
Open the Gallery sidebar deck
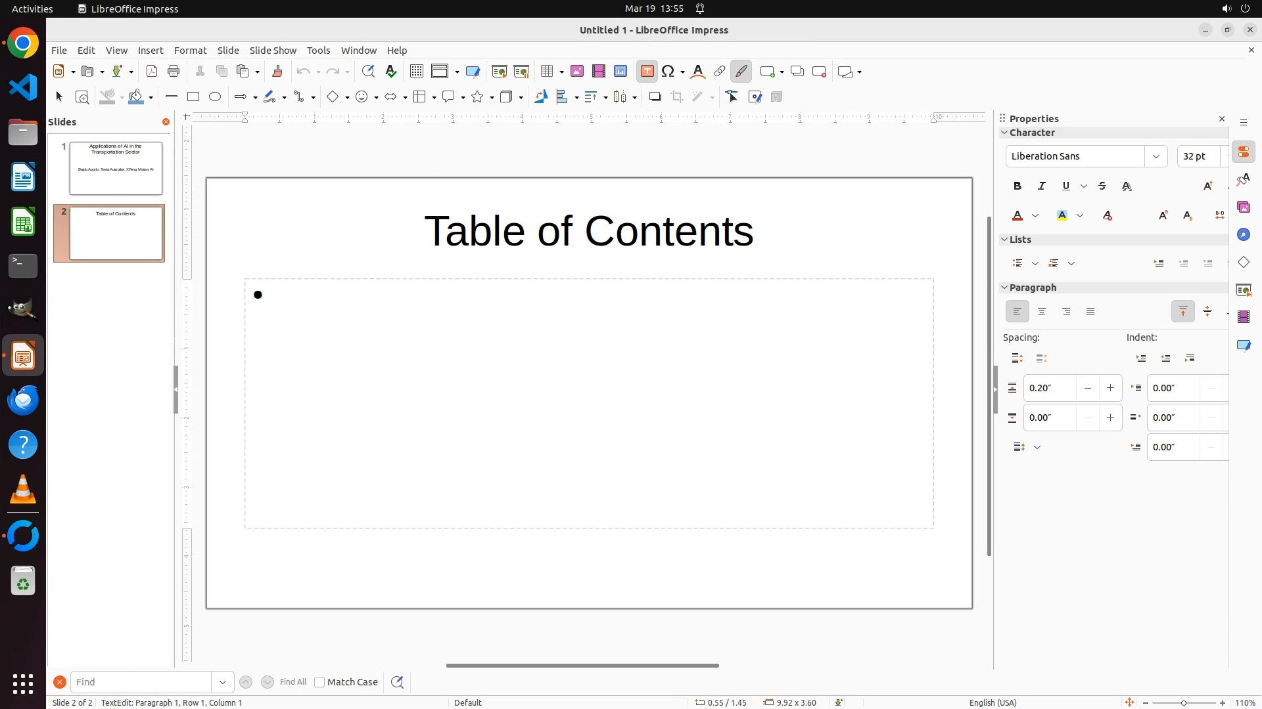(x=1244, y=207)
